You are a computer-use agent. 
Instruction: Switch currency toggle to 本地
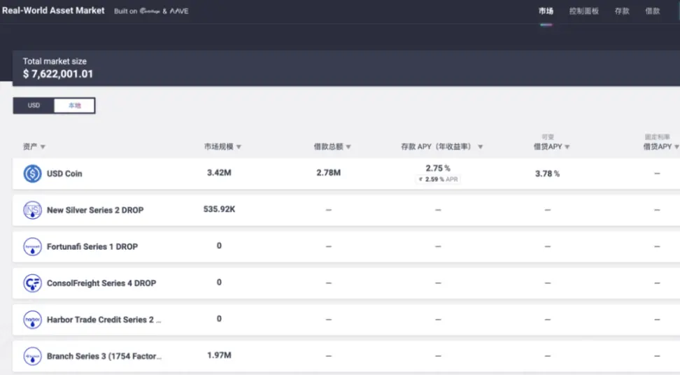(x=74, y=106)
